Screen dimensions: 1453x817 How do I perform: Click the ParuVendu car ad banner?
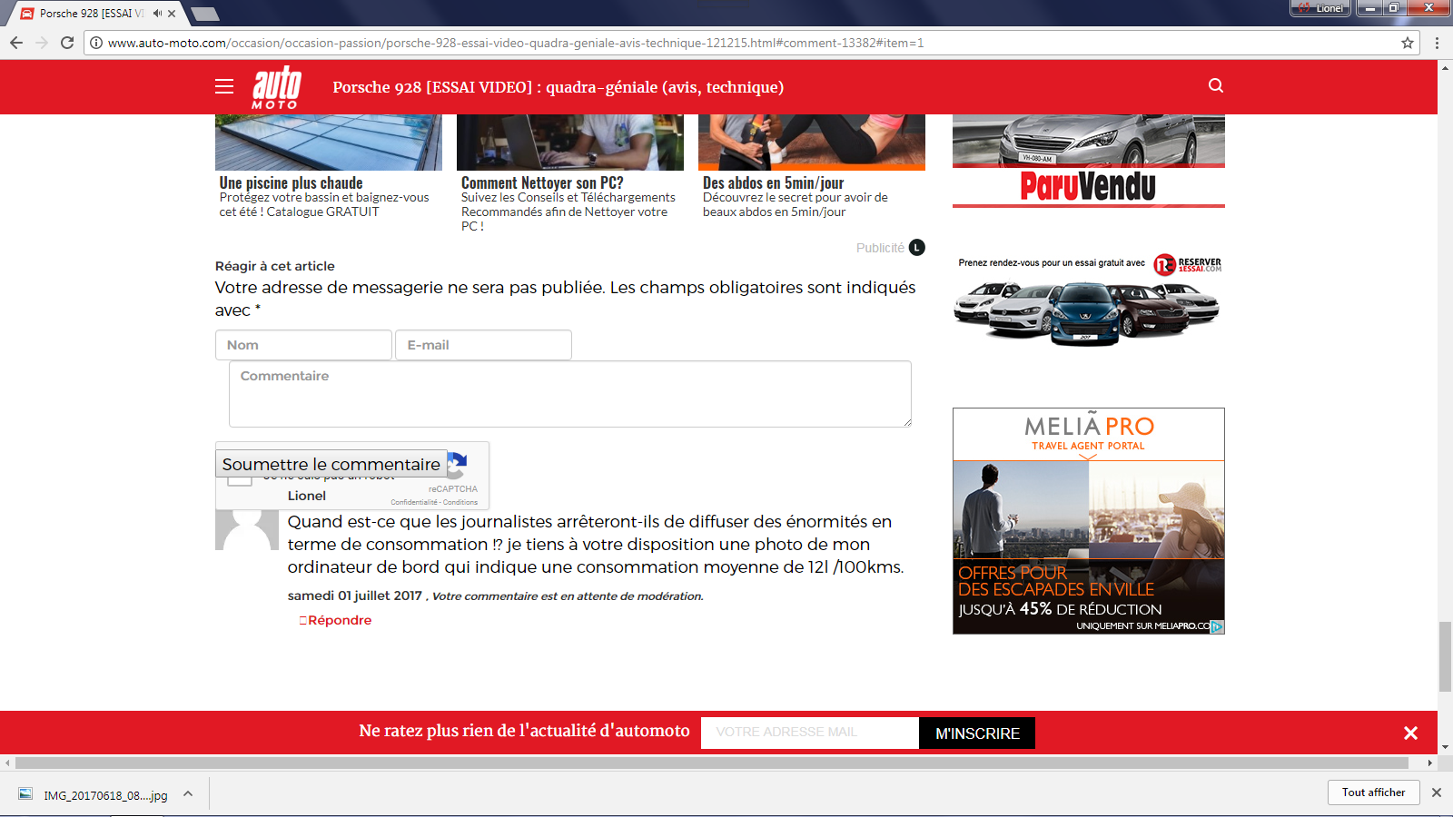pos(1089,161)
